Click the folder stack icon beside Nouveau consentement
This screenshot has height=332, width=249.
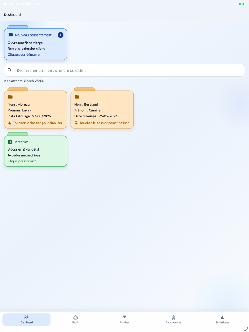click(10, 35)
